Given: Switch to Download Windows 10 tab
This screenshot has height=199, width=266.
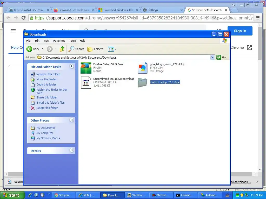Looking at the screenshot, I should (x=118, y=10).
